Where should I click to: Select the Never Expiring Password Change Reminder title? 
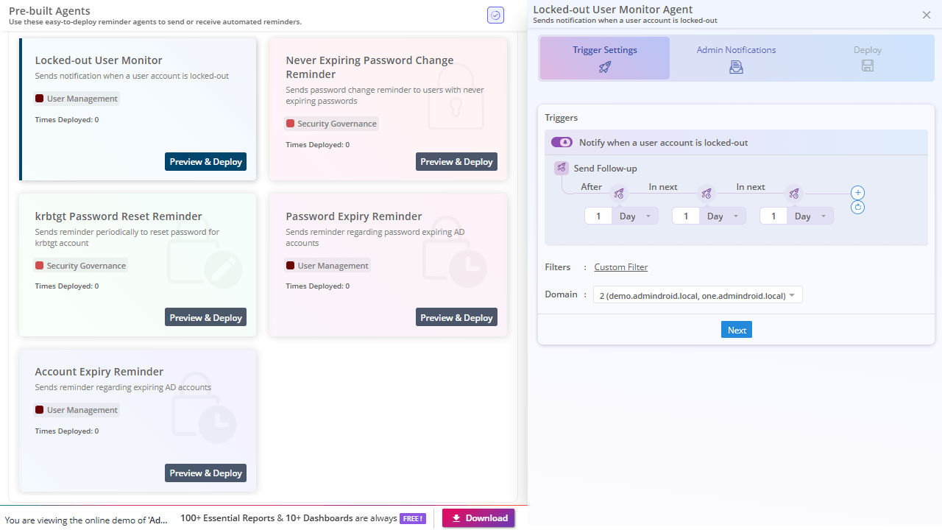370,67
